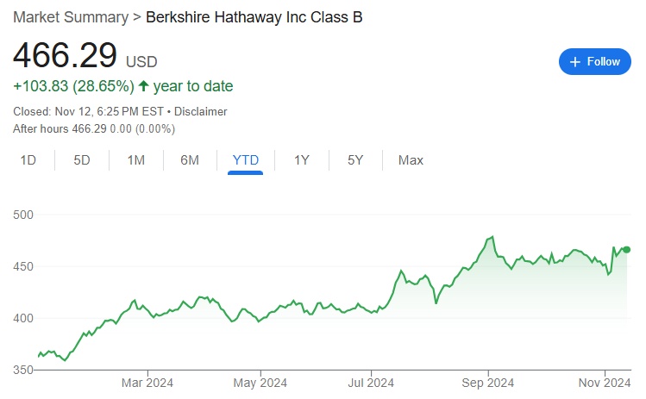The width and height of the screenshot is (646, 399).
Task: Show the 1M chart range
Action: (136, 160)
